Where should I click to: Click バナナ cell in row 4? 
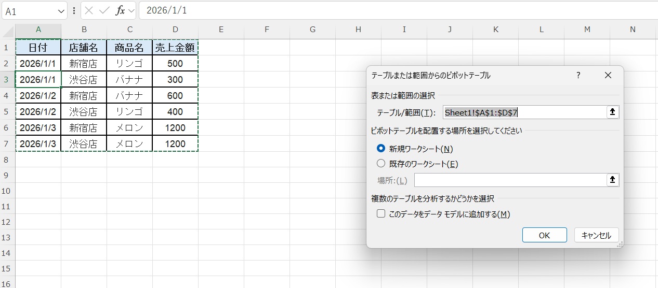[x=129, y=95]
